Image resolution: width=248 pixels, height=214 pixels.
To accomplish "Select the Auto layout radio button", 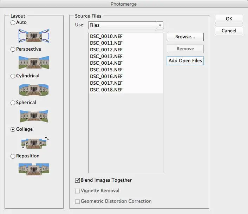I will 13,23.
